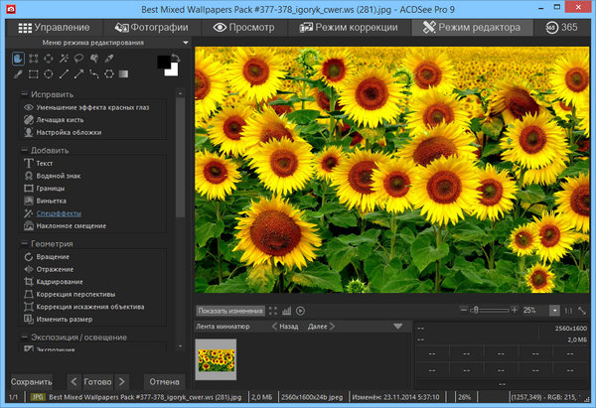Click the full-screen view icon
Viewport: 596px width, 408px height.
272,312
